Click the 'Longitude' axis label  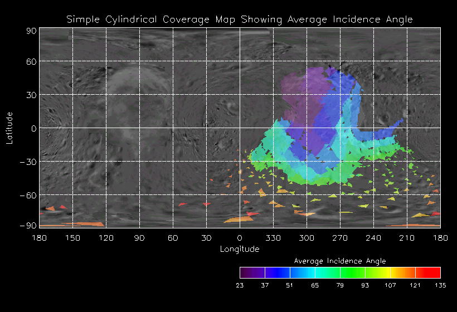coord(240,249)
